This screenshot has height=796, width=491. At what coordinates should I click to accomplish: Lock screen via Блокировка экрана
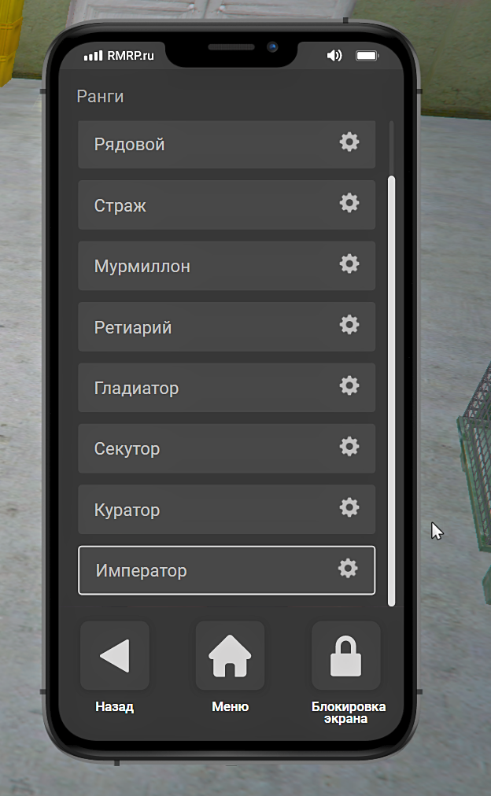345,655
